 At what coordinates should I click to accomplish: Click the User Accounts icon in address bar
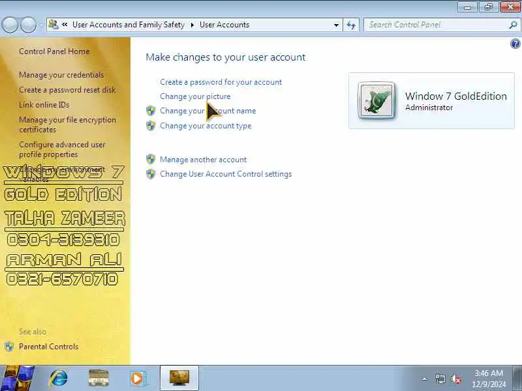coord(54,25)
